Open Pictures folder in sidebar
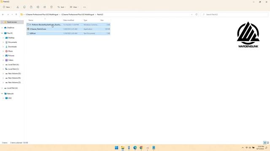 [x=11, y=56]
